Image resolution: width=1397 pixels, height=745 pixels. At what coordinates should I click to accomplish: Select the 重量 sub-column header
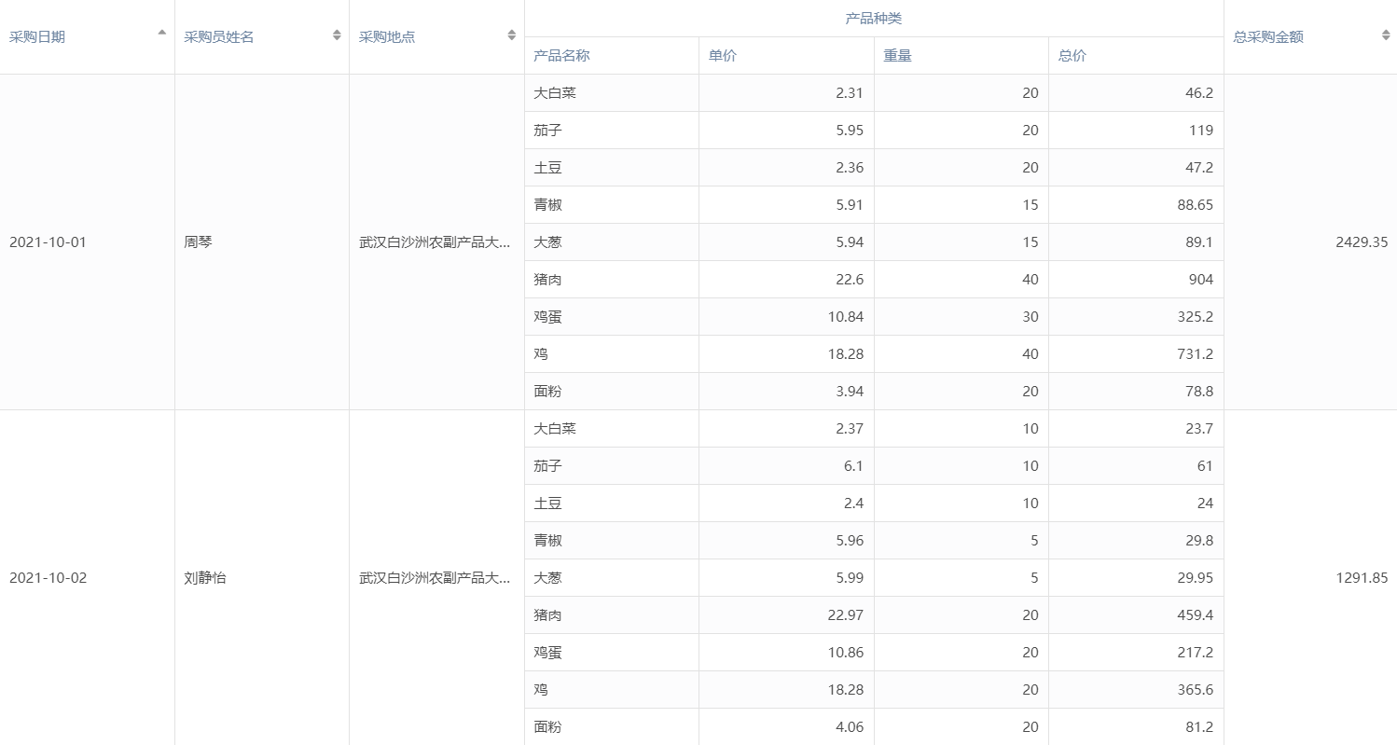[898, 56]
